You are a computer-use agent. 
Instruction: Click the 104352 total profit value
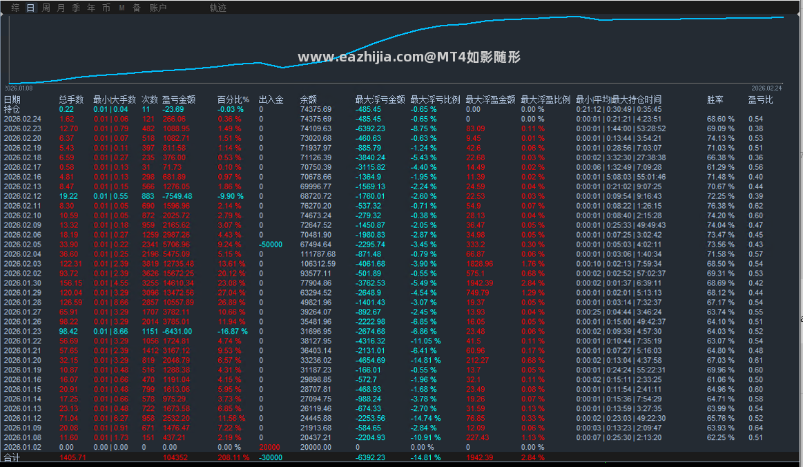pos(175,457)
